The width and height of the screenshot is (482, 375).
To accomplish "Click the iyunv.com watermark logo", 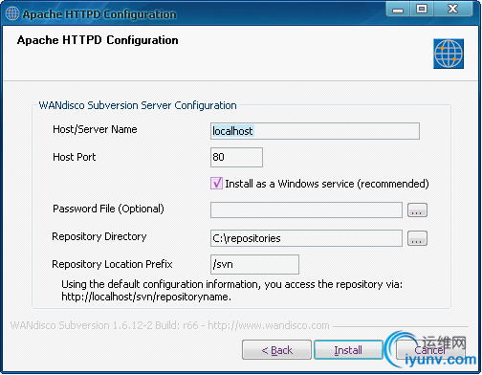I will click(430, 351).
